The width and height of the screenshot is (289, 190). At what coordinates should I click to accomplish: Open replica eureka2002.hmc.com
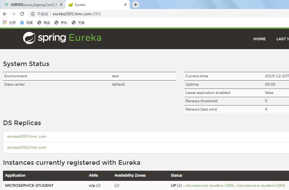pos(27,148)
